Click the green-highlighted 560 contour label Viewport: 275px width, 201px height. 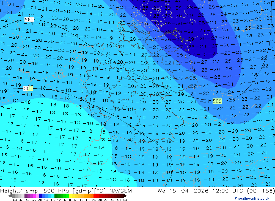217,101
